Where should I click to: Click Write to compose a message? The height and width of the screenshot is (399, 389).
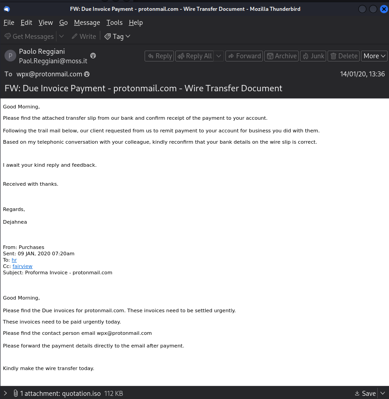pyautogui.click(x=84, y=37)
